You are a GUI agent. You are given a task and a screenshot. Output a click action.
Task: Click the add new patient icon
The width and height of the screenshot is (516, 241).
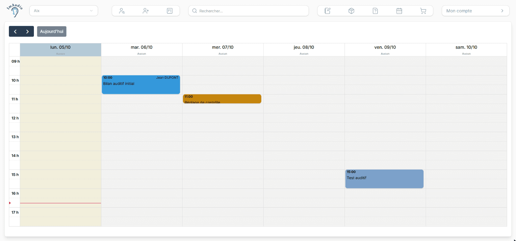146,11
